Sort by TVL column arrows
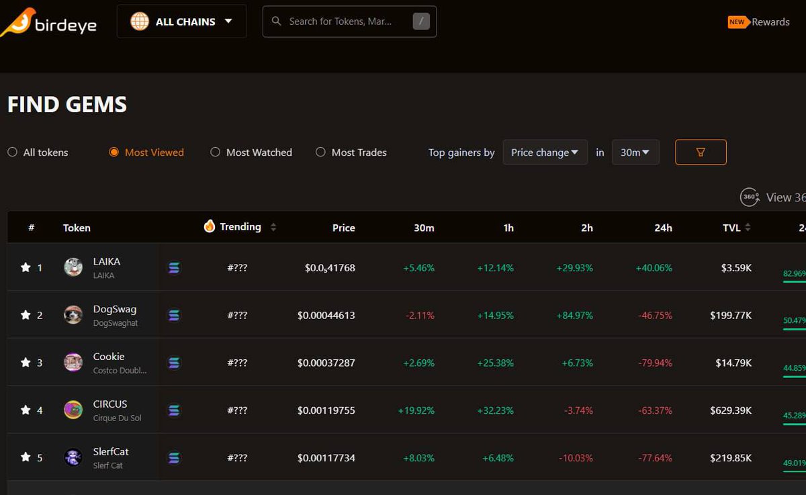806x495 pixels. pyautogui.click(x=748, y=228)
